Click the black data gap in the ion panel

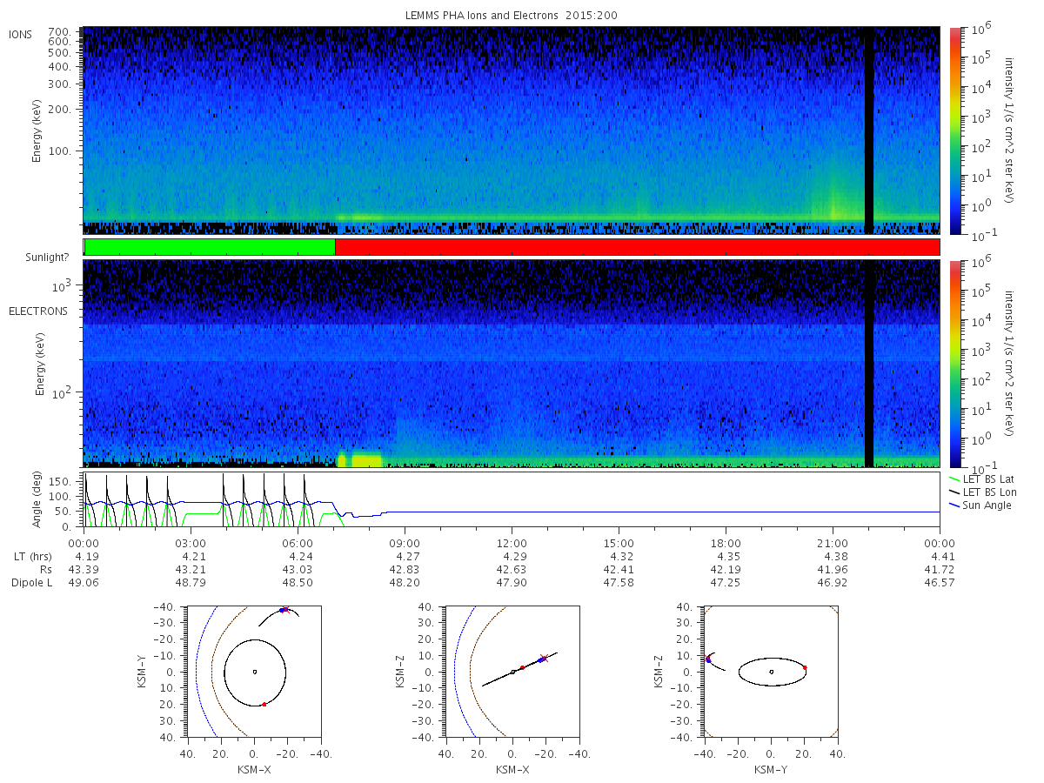pyautogui.click(x=868, y=130)
